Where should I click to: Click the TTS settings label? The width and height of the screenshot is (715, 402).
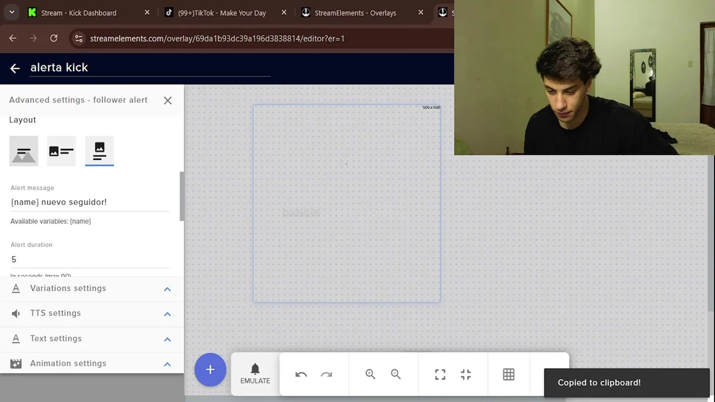(55, 313)
